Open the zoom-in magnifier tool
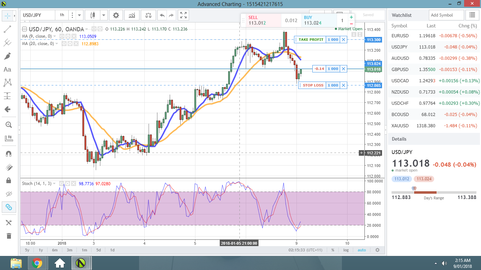 [x=9, y=124]
